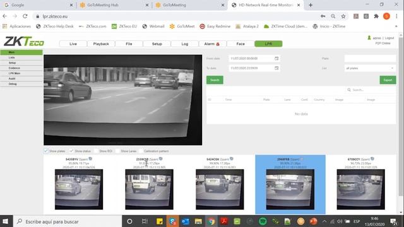Open Task View on the taskbar
The image size is (404, 227).
[x=145, y=221]
